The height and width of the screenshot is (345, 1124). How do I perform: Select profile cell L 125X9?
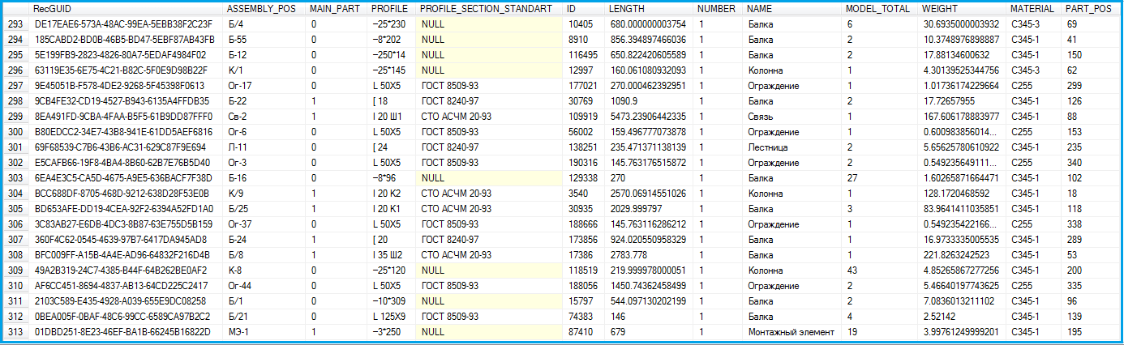[392, 317]
